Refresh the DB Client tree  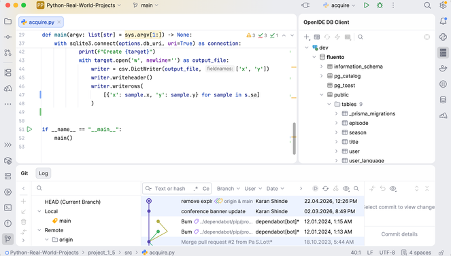[x=327, y=37]
